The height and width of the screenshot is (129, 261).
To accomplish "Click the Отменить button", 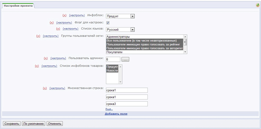I will (x=55, y=124).
